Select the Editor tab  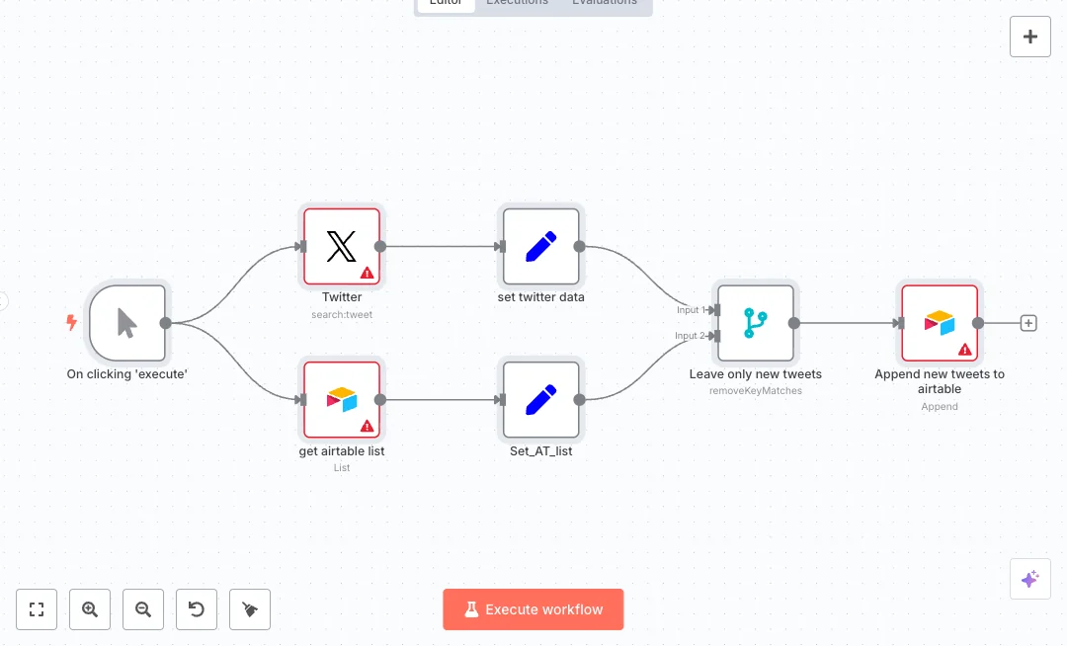coord(446,3)
